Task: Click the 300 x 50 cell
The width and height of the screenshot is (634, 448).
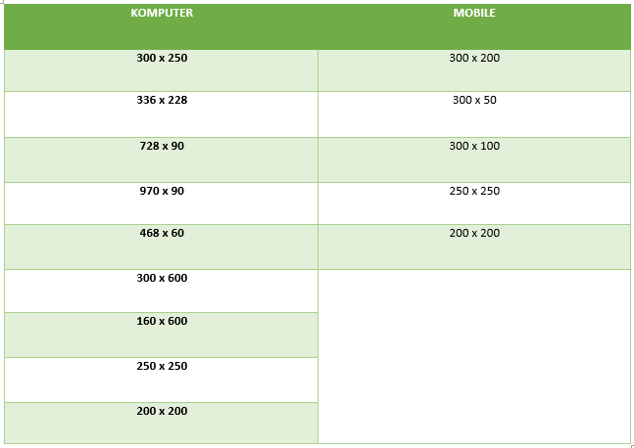Action: pos(474,101)
